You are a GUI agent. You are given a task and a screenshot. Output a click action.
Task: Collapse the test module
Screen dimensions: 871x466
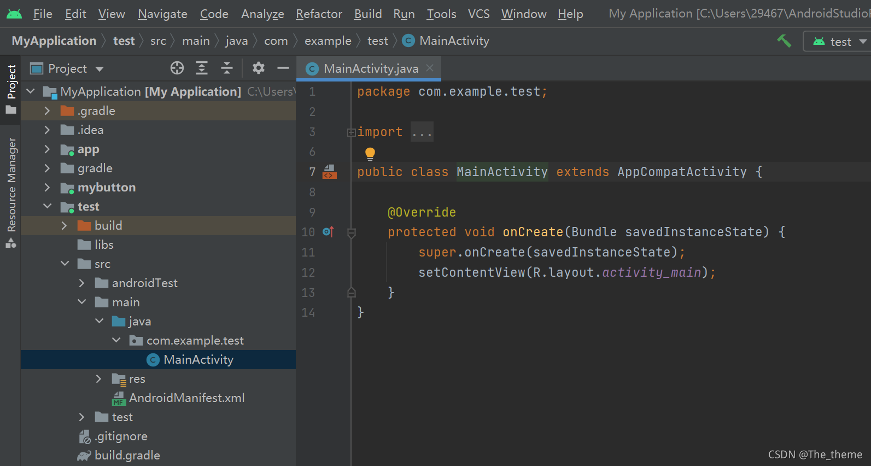[x=48, y=206]
